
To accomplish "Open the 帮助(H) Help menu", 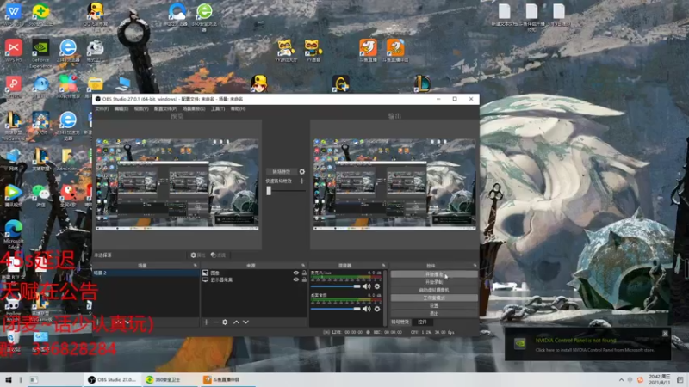I will [238, 109].
